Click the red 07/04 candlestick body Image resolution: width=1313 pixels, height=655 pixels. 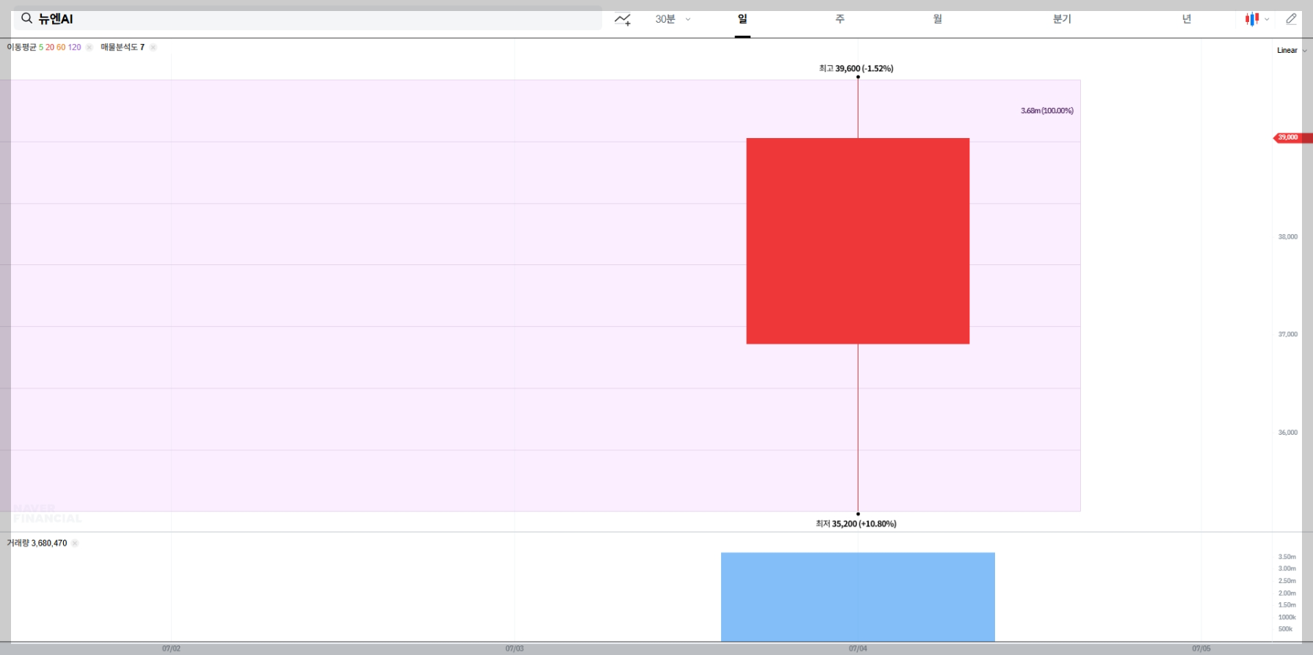(858, 241)
